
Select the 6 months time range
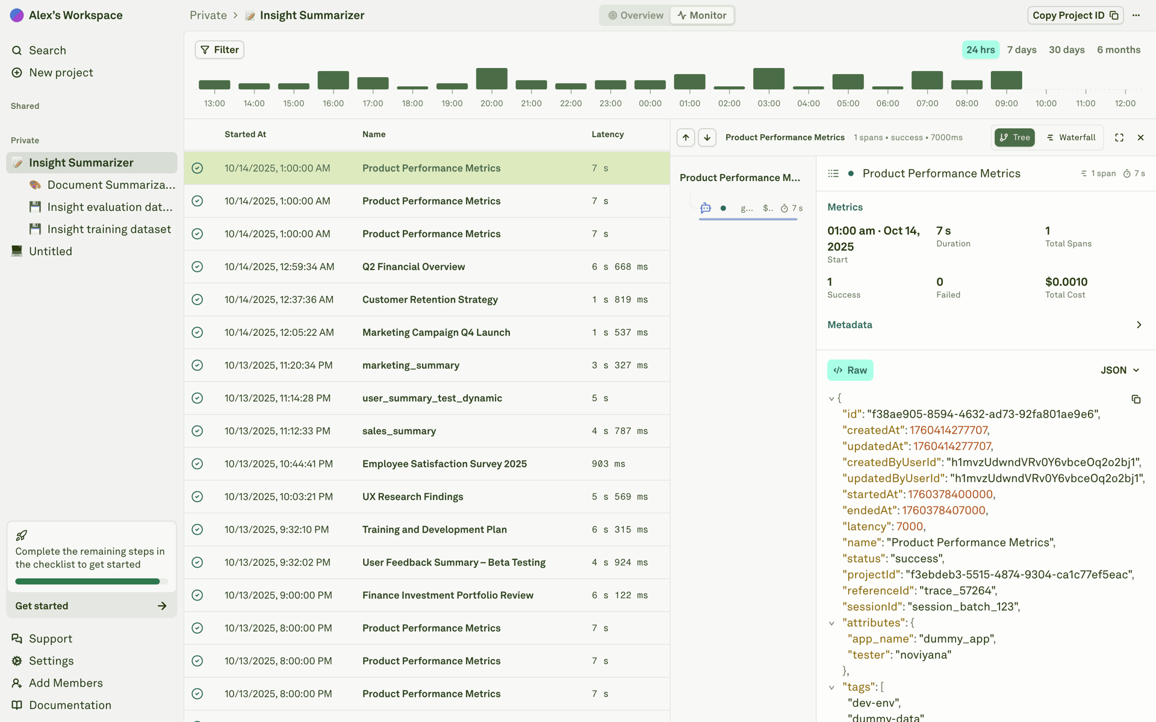click(x=1119, y=50)
